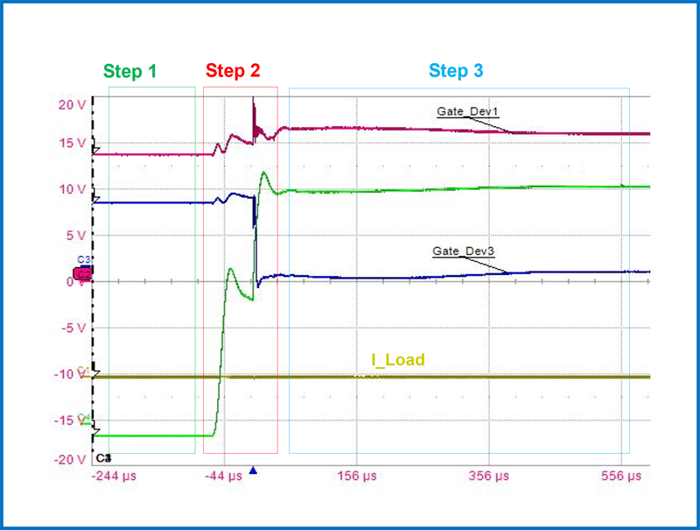Image resolution: width=700 pixels, height=530 pixels.
Task: Click the 556 µs time axis label
Action: coord(622,477)
